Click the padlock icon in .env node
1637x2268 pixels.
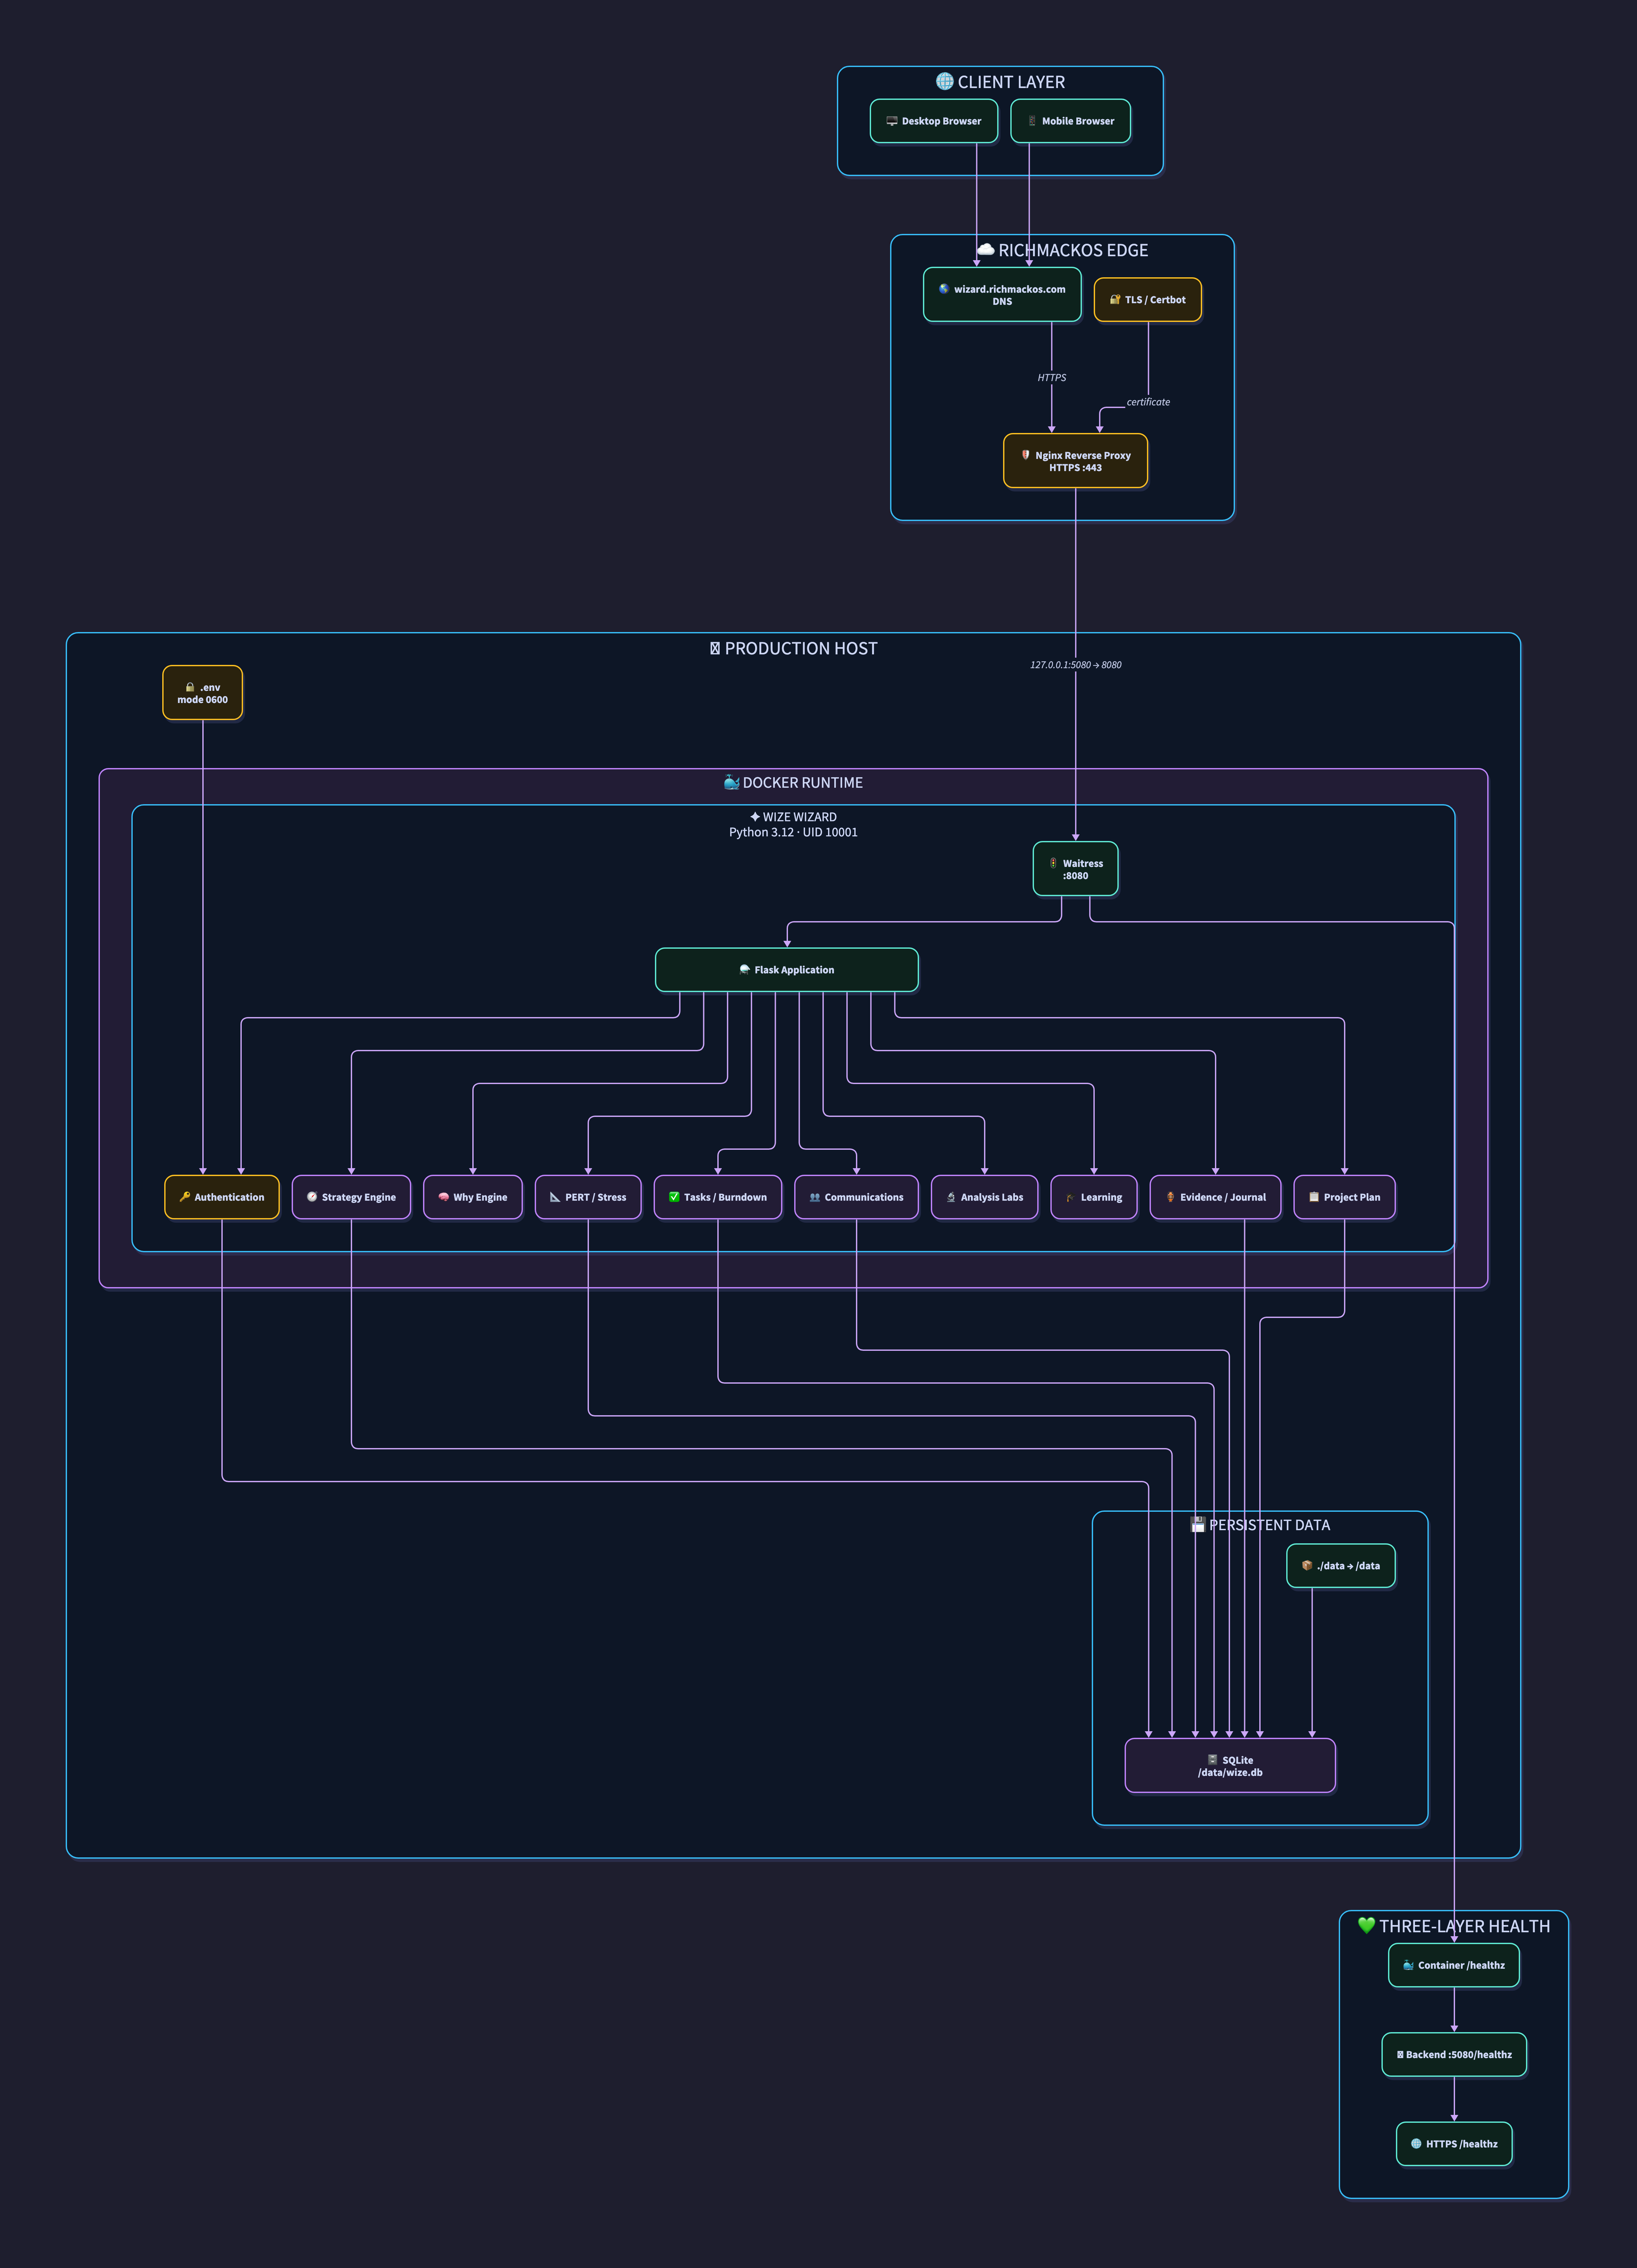(190, 687)
